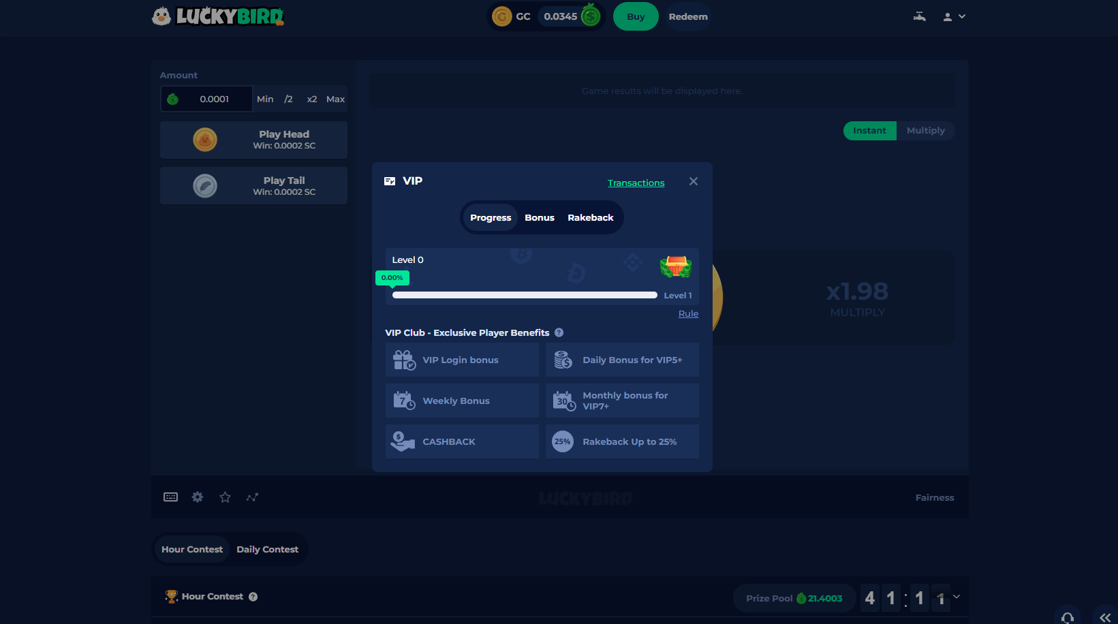
Task: Open the keyboard hotkeys icon
Action: [x=170, y=497]
